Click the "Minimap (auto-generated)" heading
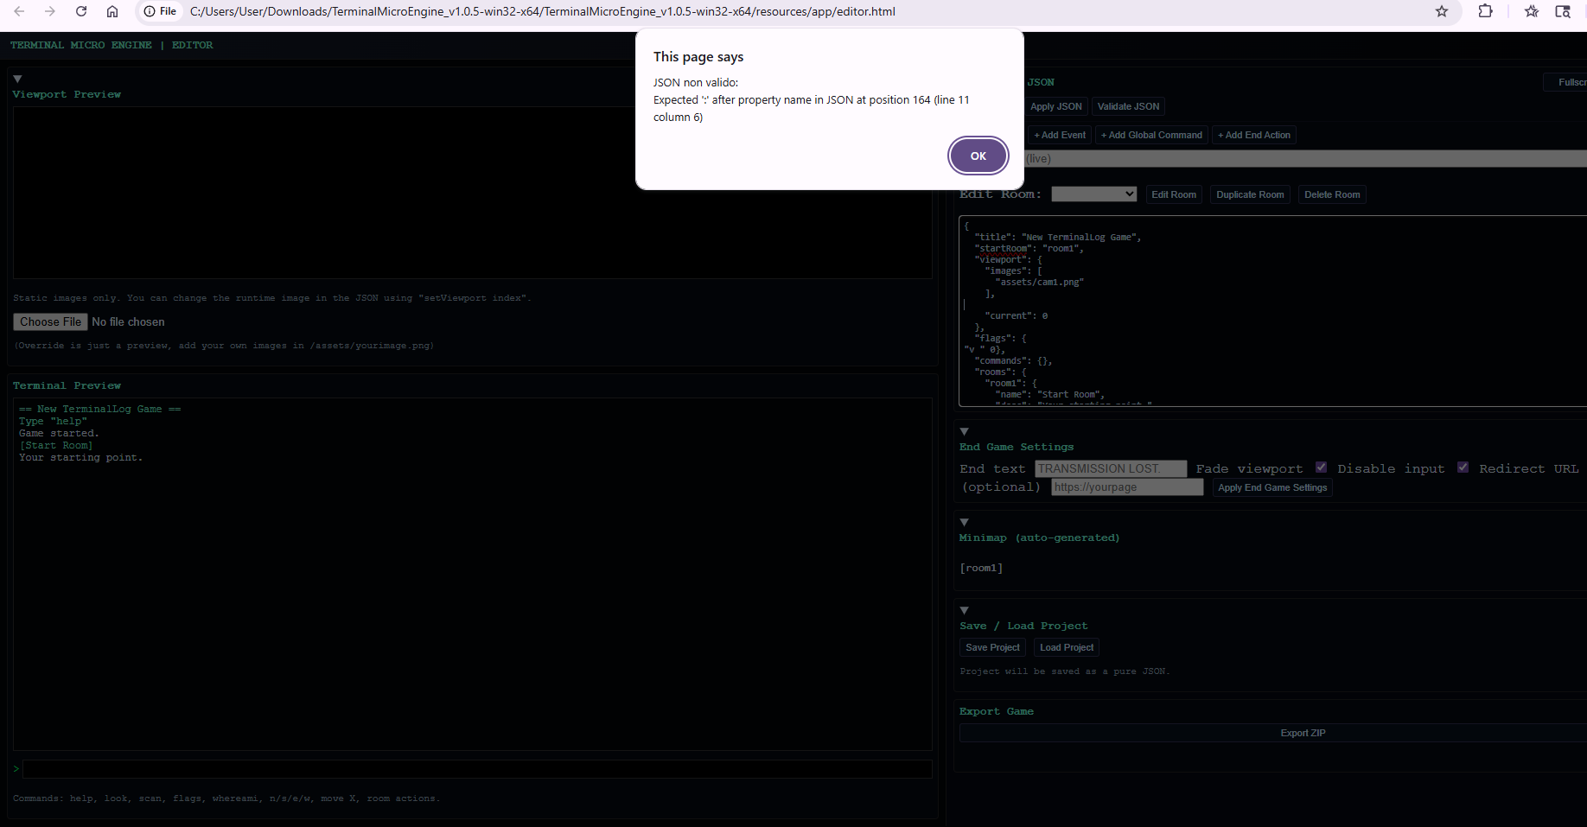Screen dimensions: 1587x827 tap(1039, 538)
